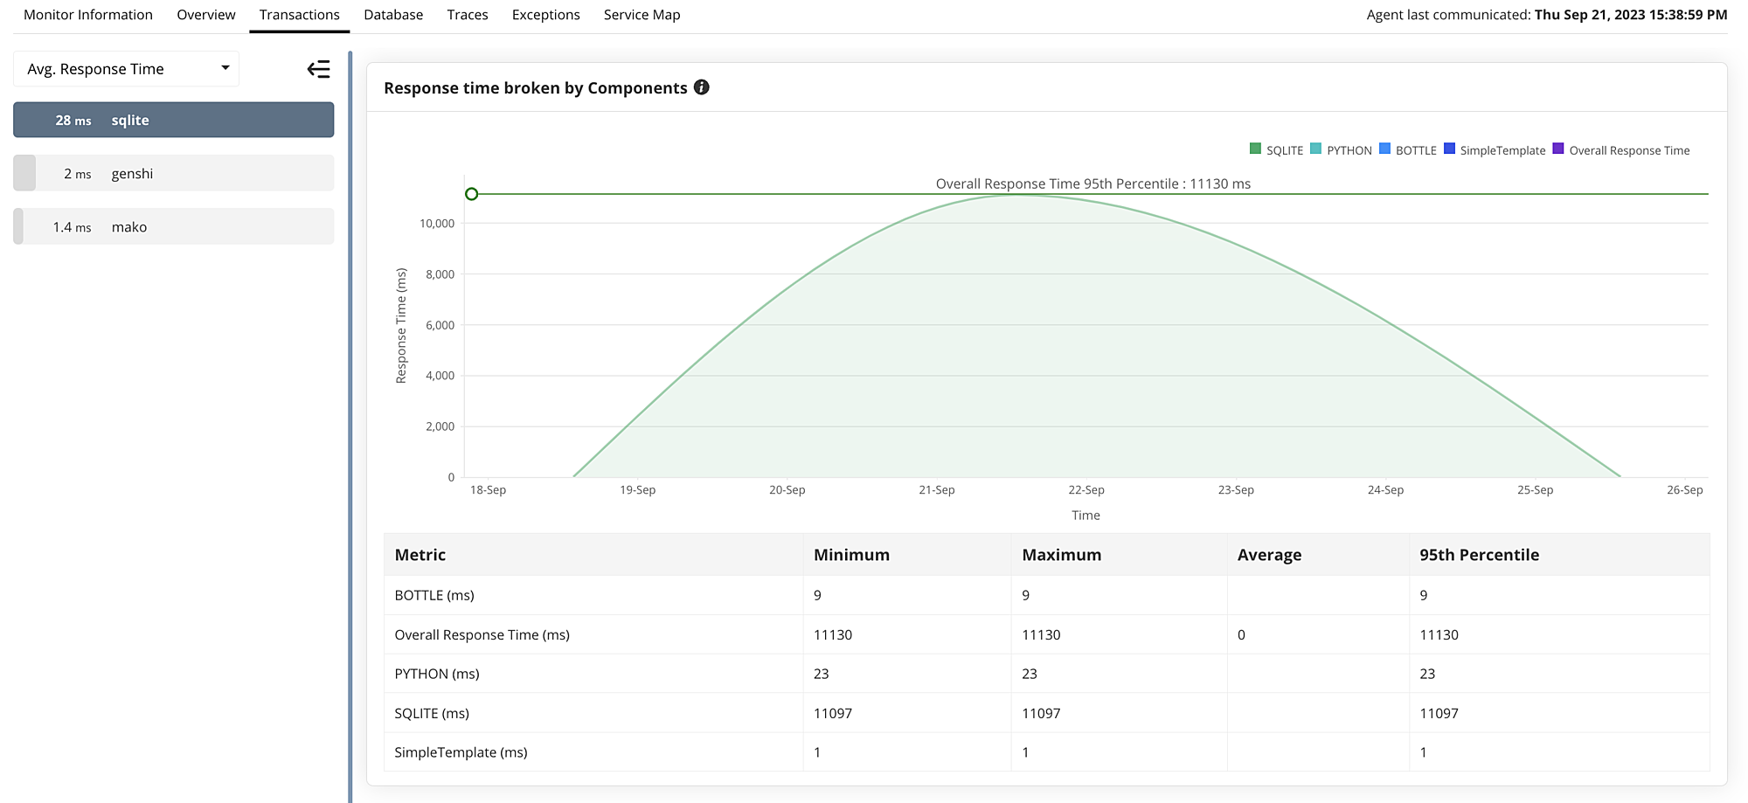Collapse the transaction list panel icon
The height and width of the screenshot is (803, 1748).
(x=318, y=69)
